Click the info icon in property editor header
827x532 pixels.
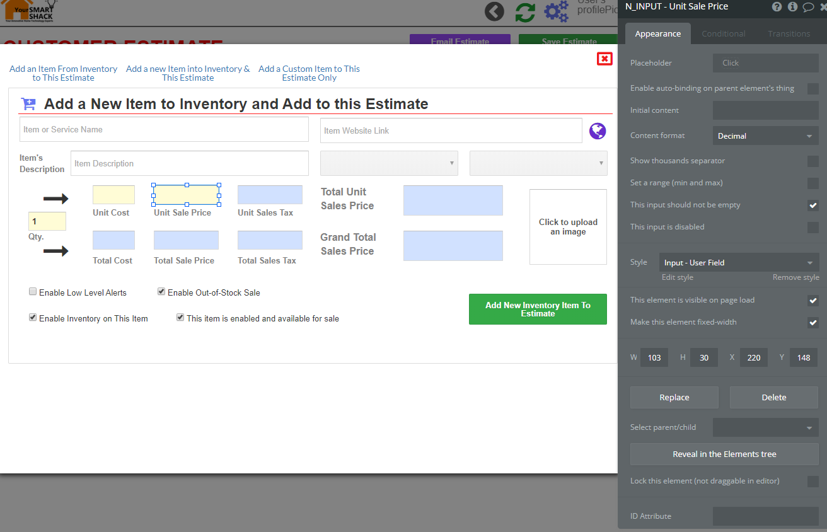click(x=792, y=7)
